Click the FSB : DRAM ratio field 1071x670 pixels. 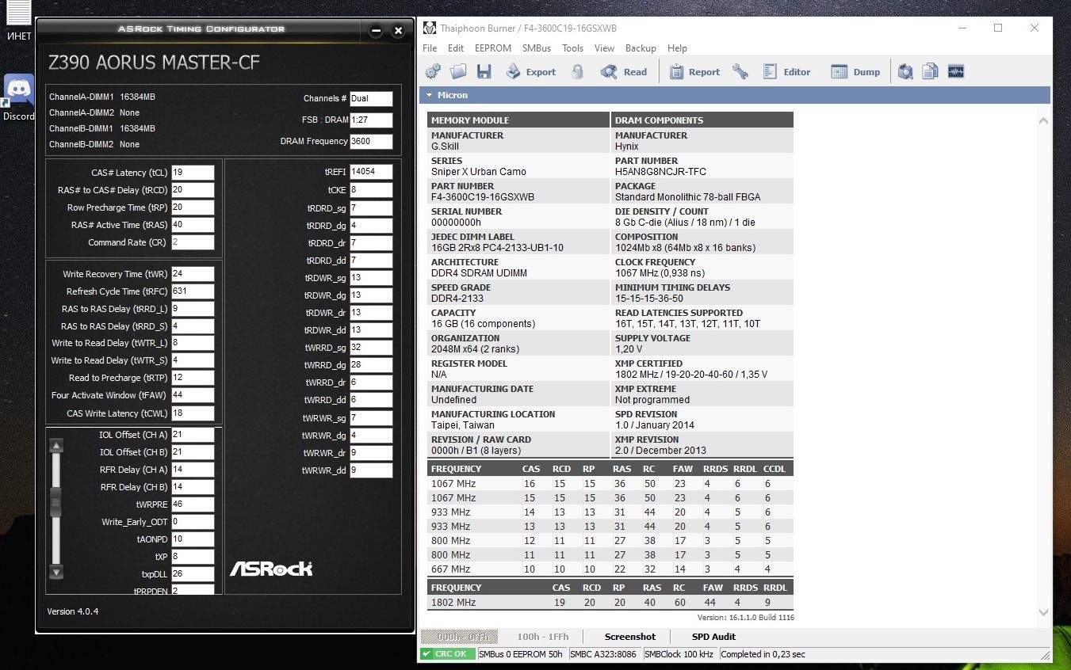371,120
